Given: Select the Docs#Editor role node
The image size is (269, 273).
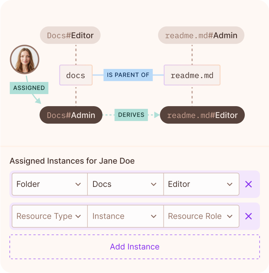Looking at the screenshot, I should point(70,36).
